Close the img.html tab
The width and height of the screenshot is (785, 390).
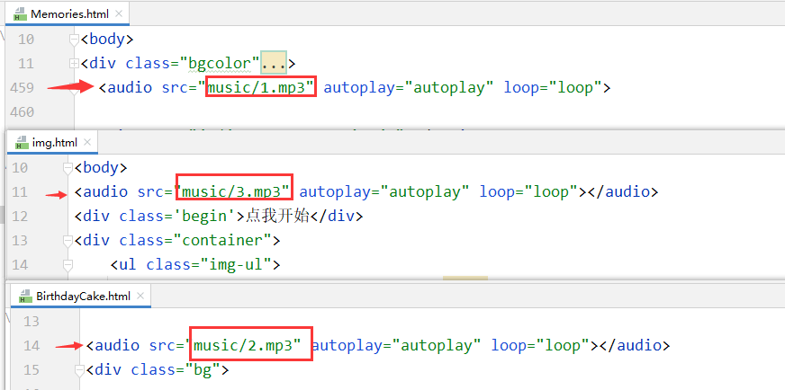pos(87,143)
